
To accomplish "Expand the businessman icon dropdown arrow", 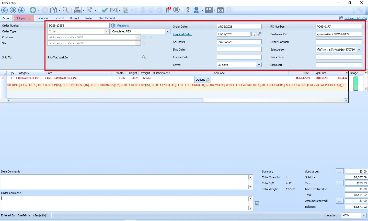I will click(x=202, y=10).
